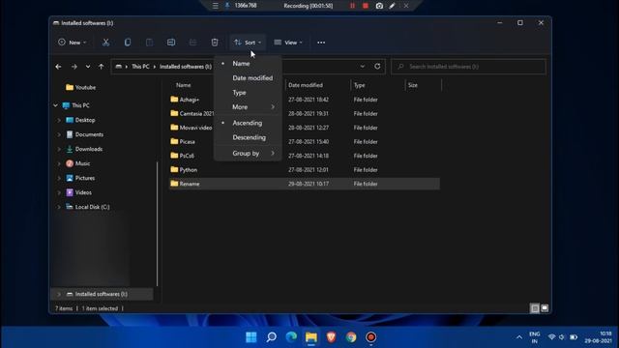Open the Group by submenu

(248, 153)
